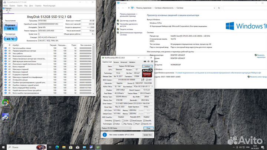
Task: Switch to Advanced tab in GPU-Z
Action: point(123,62)
